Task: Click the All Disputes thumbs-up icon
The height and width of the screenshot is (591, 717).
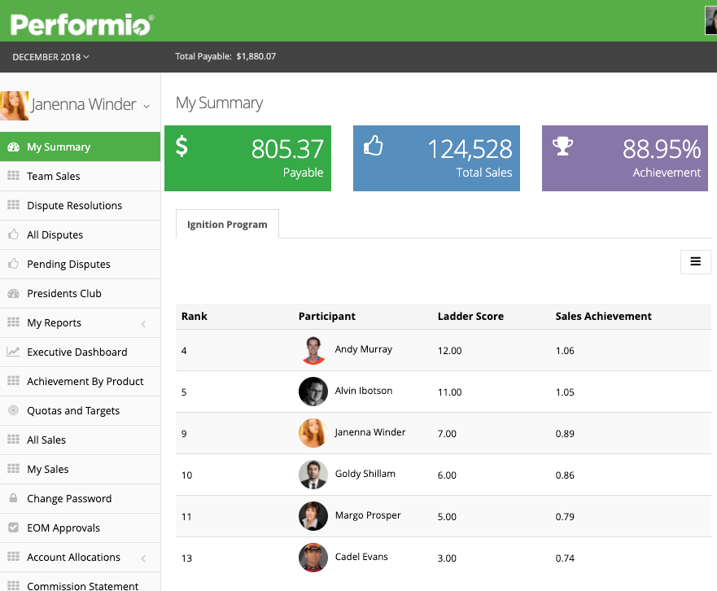Action: coord(13,234)
